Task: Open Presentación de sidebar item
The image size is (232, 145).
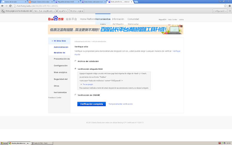Action: pyautogui.click(x=62, y=59)
